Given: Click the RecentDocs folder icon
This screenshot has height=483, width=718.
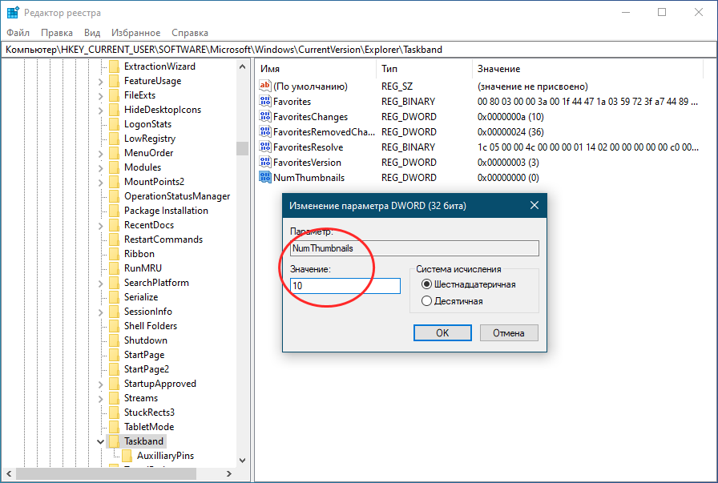Looking at the screenshot, I should [114, 225].
